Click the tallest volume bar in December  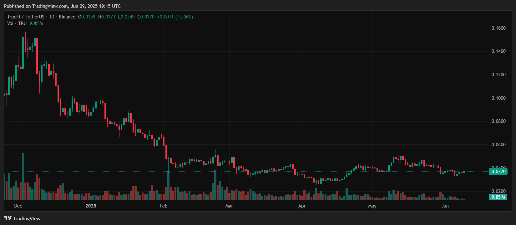point(23,177)
